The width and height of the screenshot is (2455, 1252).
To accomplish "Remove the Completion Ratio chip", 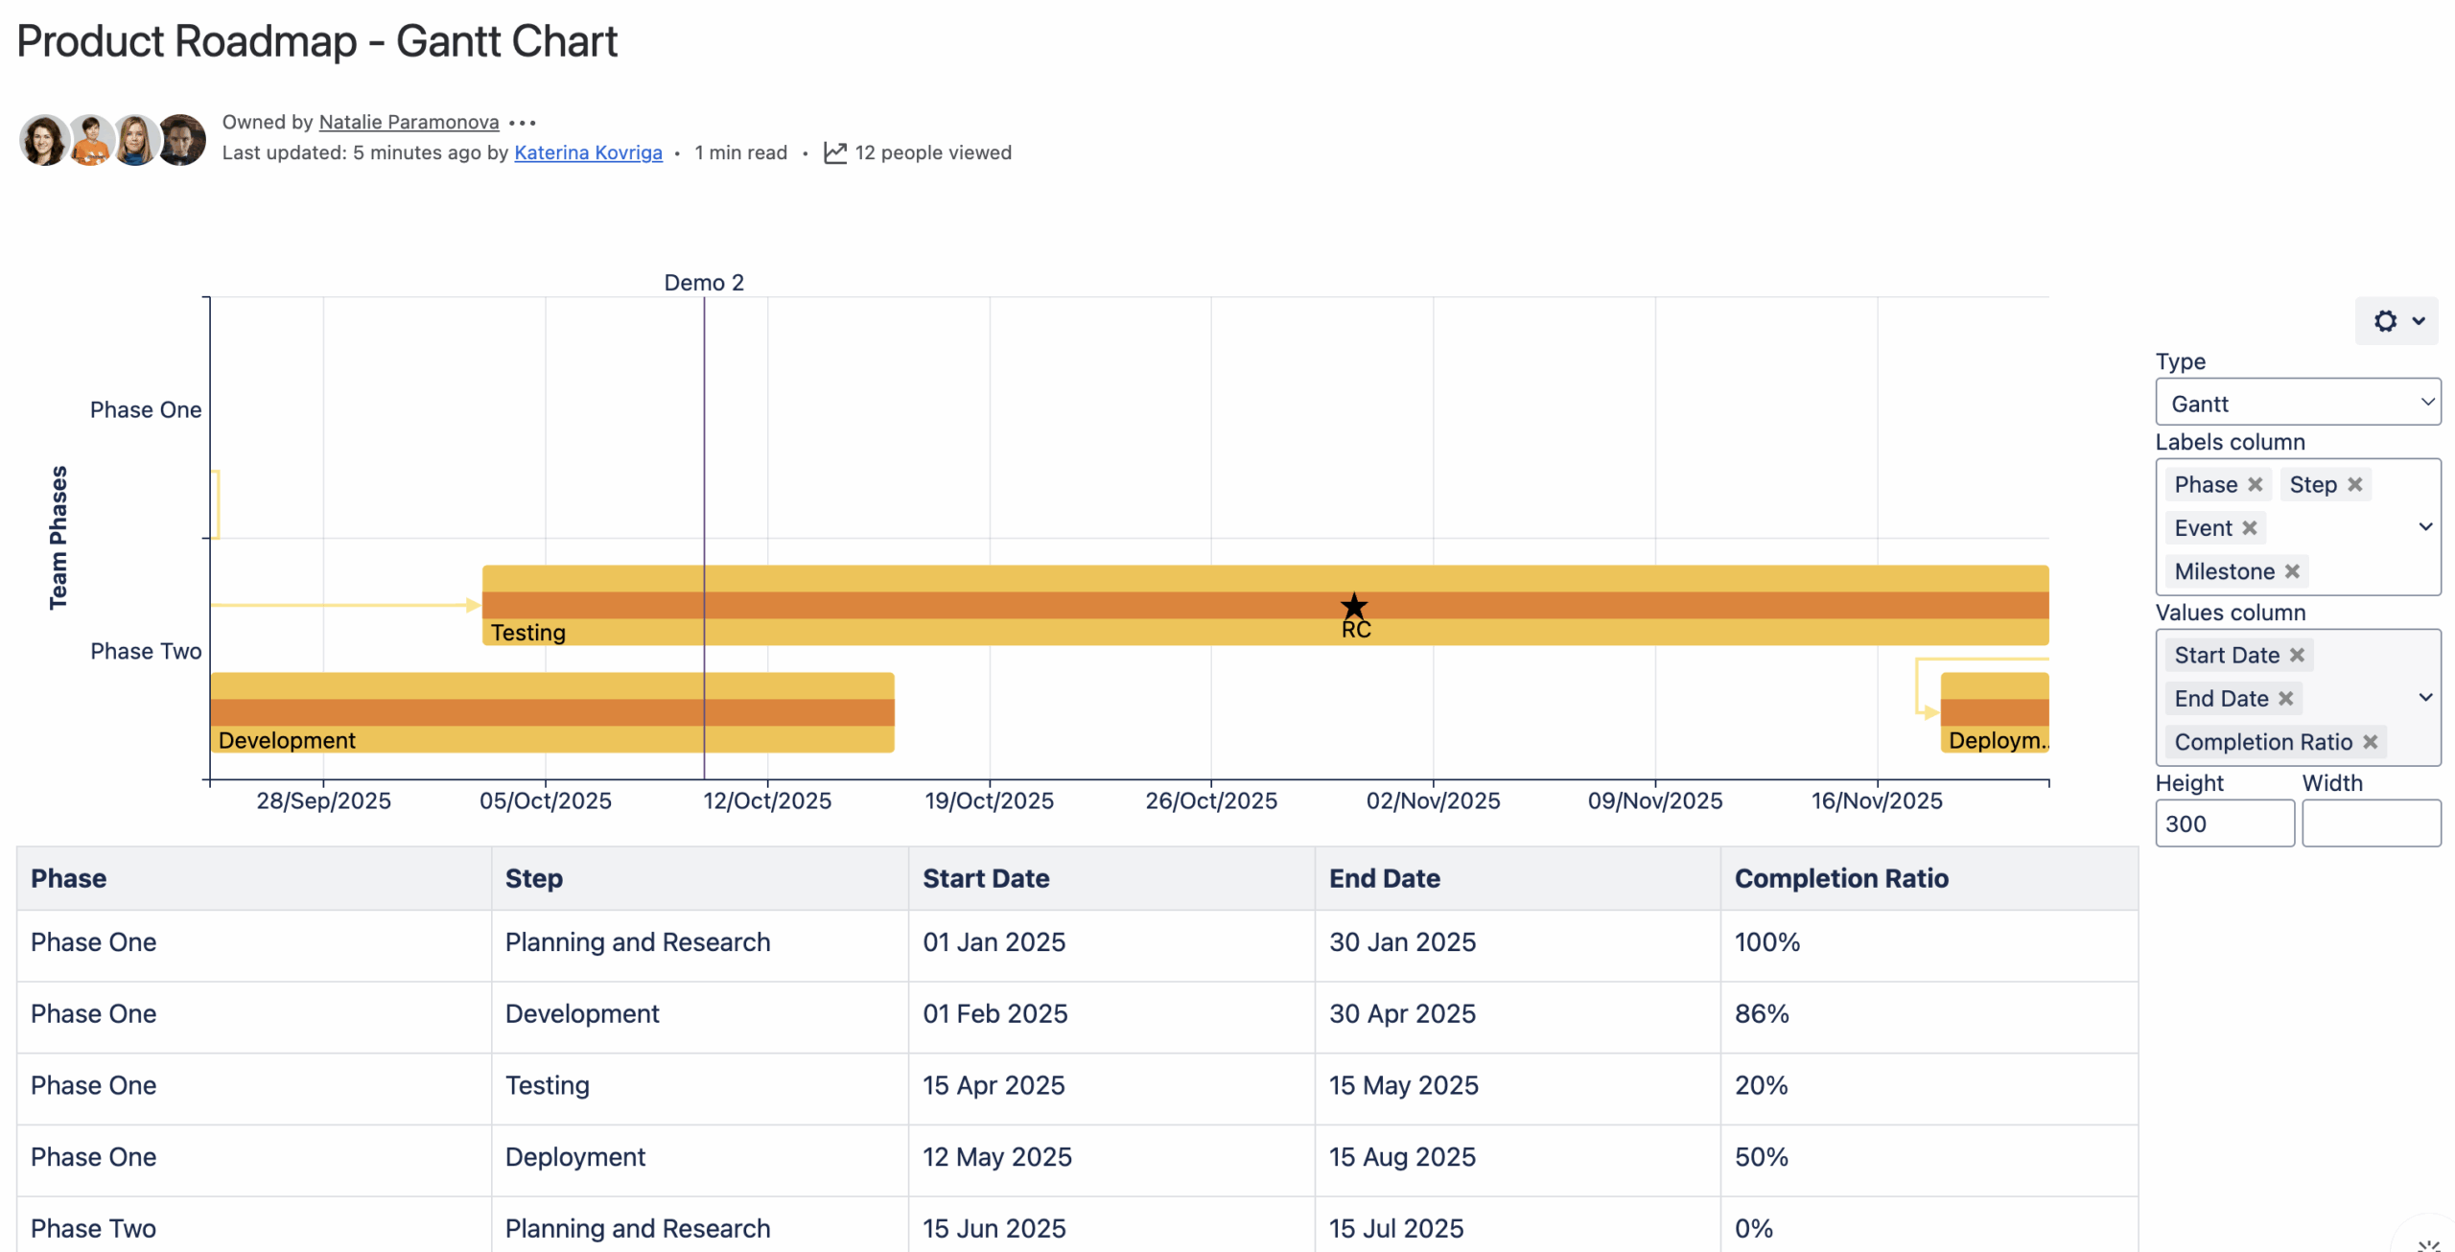I will tap(2370, 741).
